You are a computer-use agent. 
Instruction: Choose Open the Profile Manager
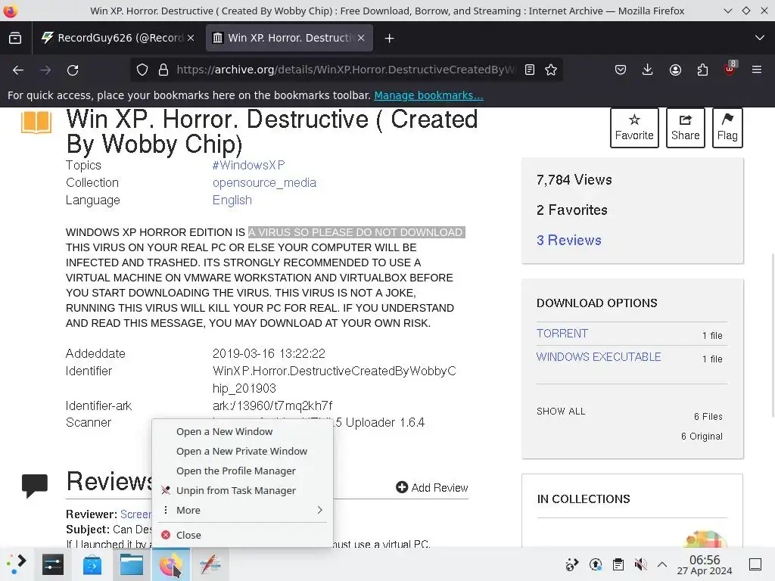coord(242,471)
